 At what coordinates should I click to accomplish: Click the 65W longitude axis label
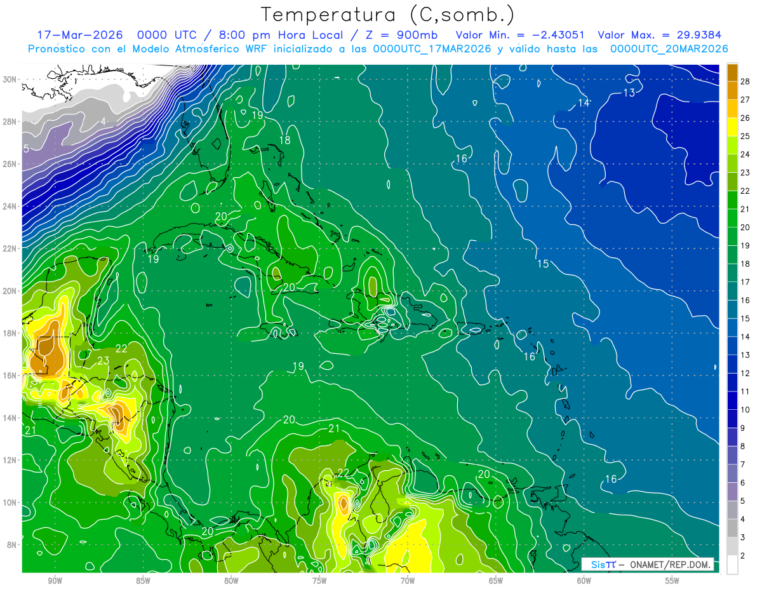[496, 581]
